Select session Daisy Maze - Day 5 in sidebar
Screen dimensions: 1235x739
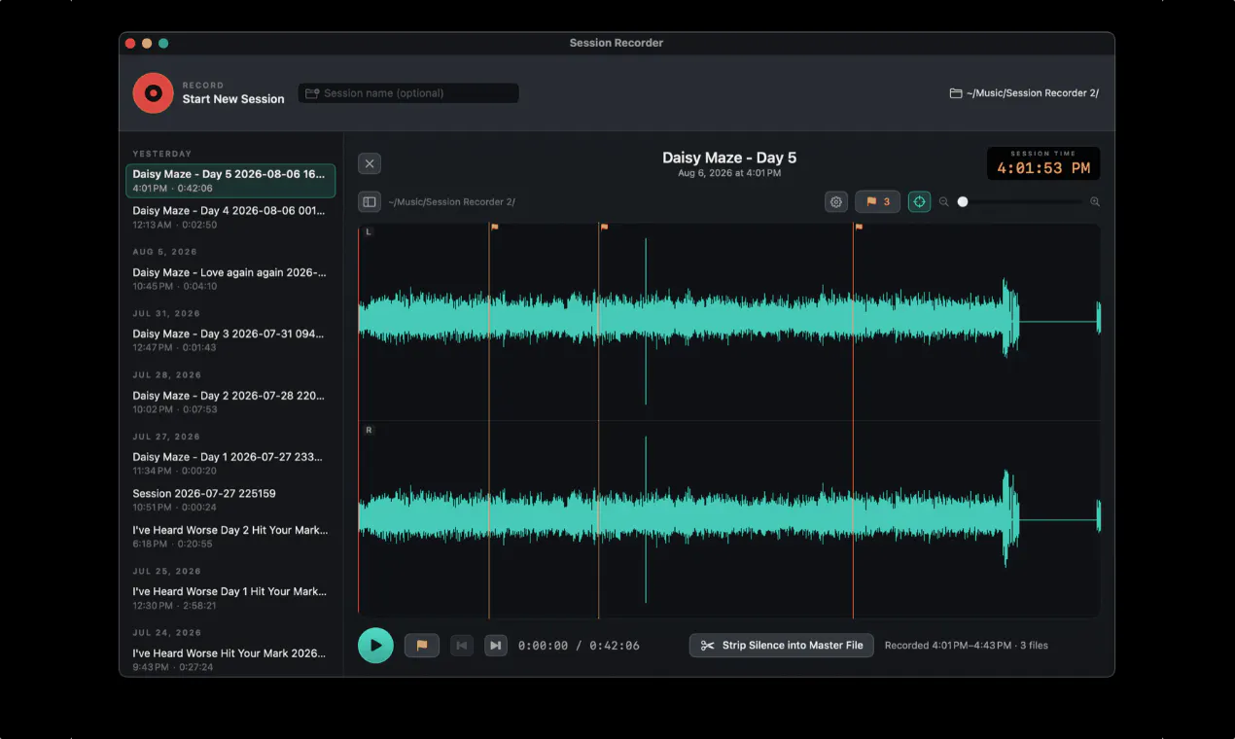[230, 181]
